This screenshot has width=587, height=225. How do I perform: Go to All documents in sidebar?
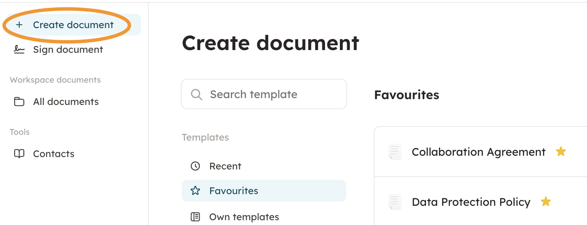66,102
